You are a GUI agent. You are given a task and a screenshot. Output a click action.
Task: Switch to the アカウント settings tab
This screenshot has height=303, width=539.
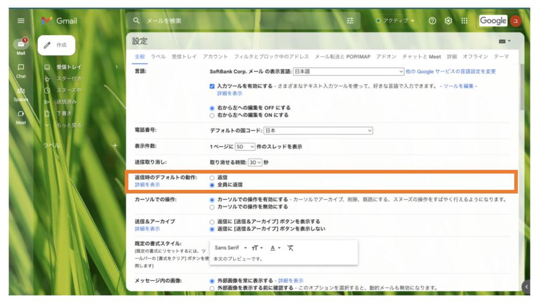(x=215, y=57)
